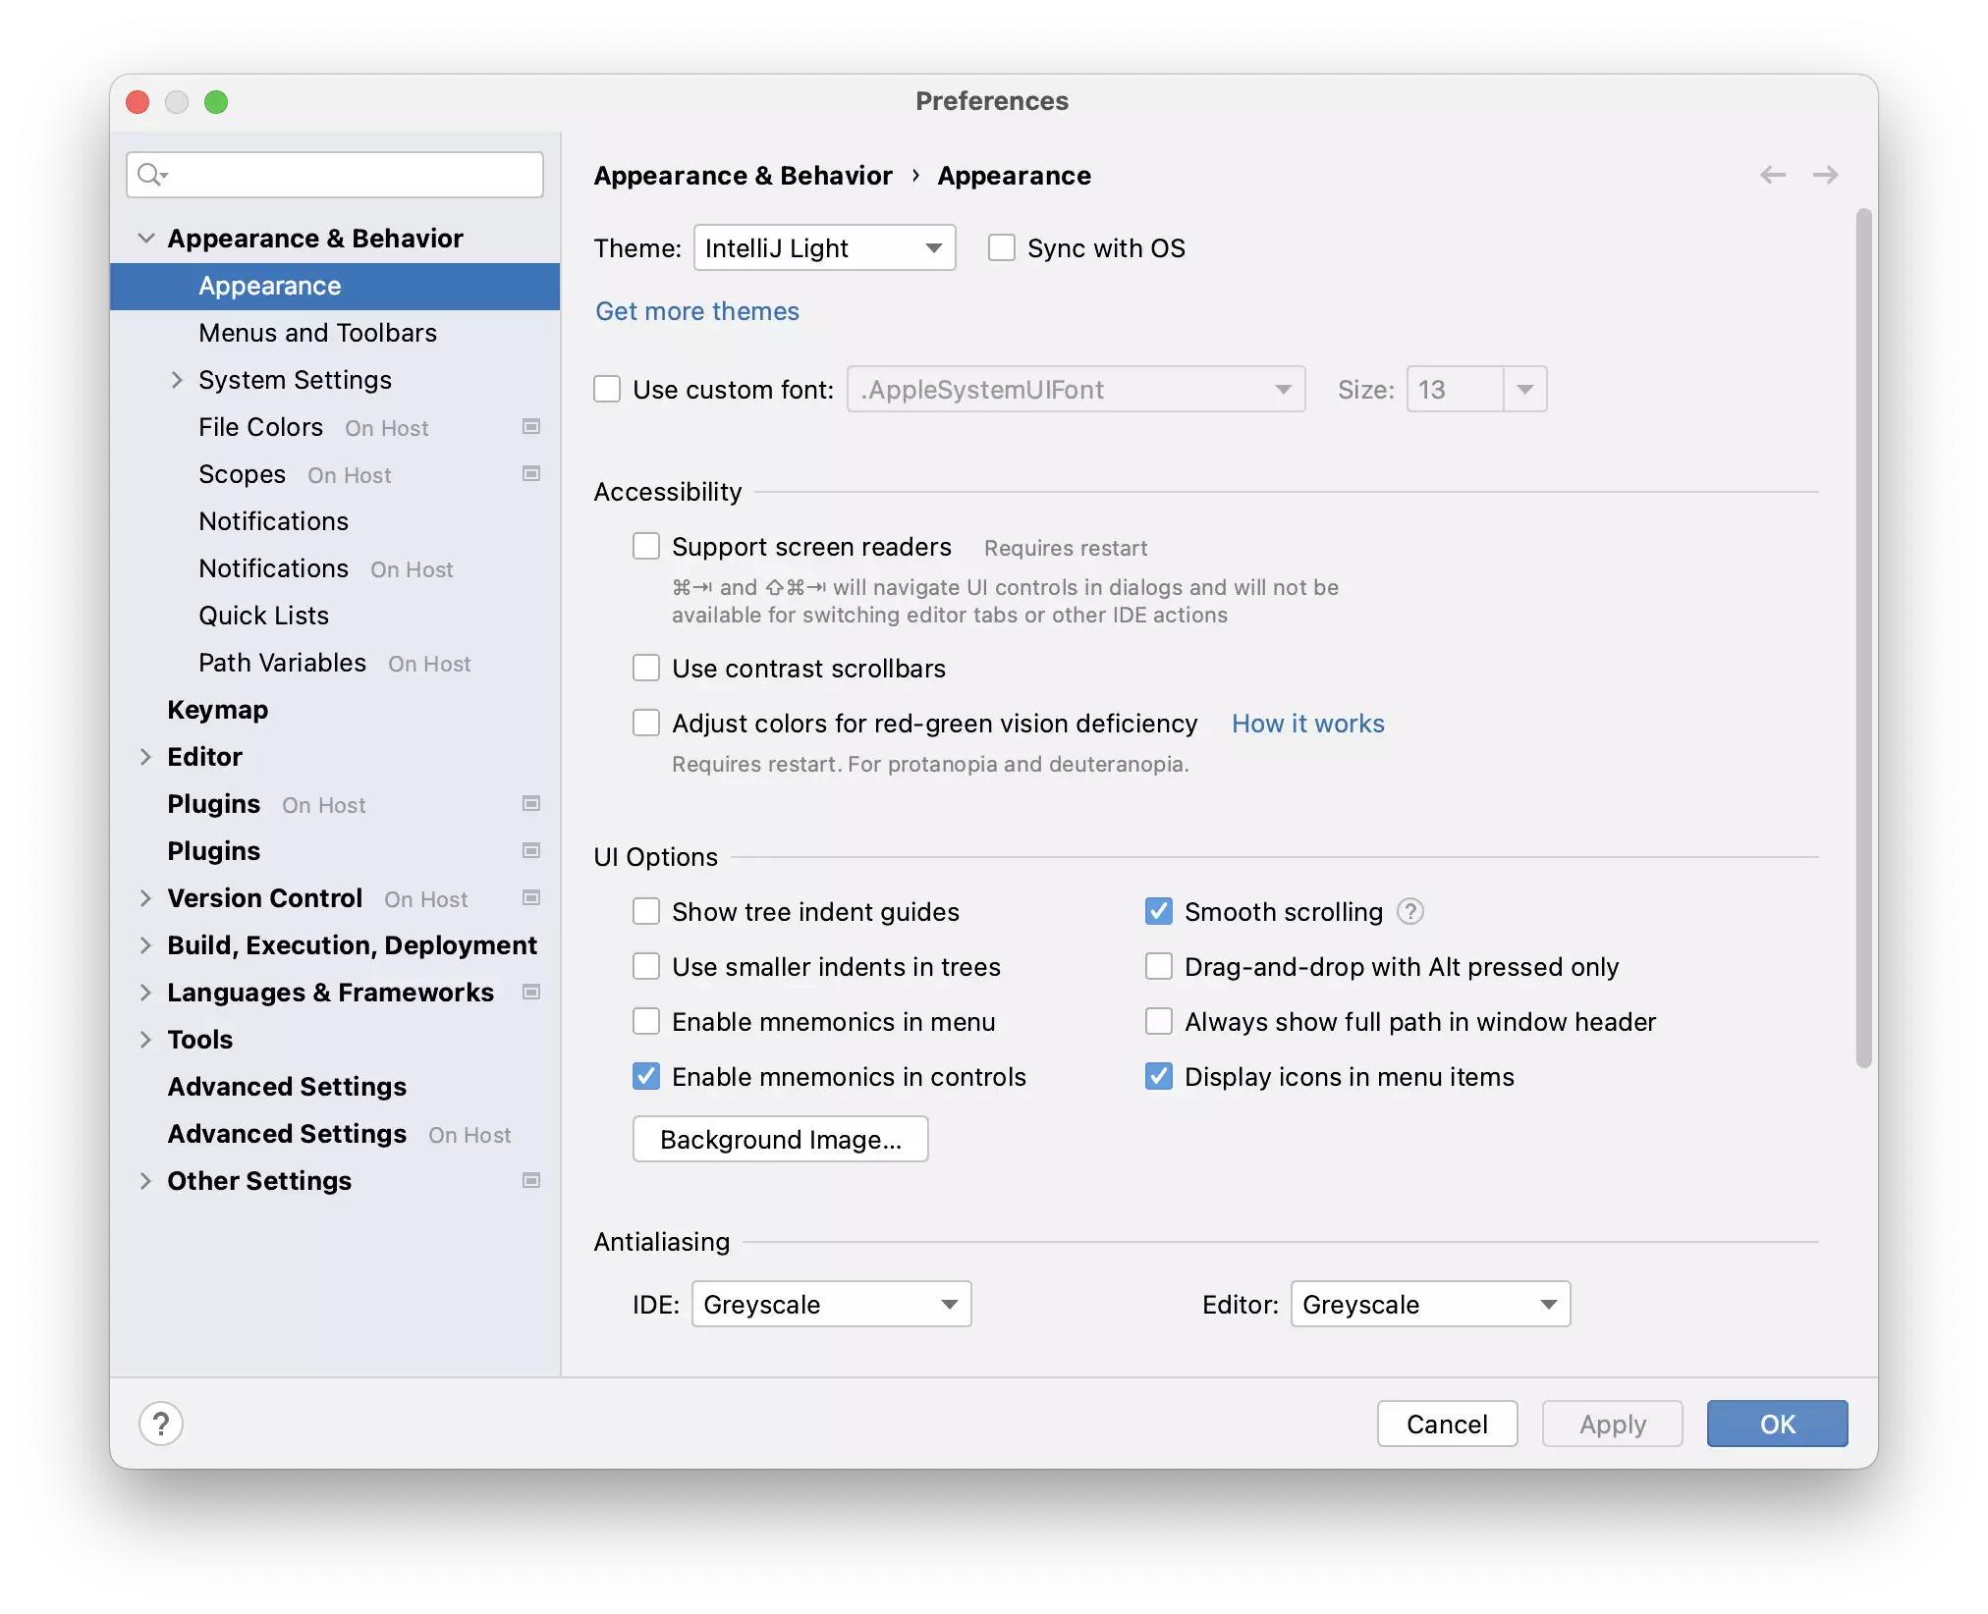Screen dimensions: 1988x1614
Task: Click project-level icon next to File Colors
Action: click(x=531, y=427)
